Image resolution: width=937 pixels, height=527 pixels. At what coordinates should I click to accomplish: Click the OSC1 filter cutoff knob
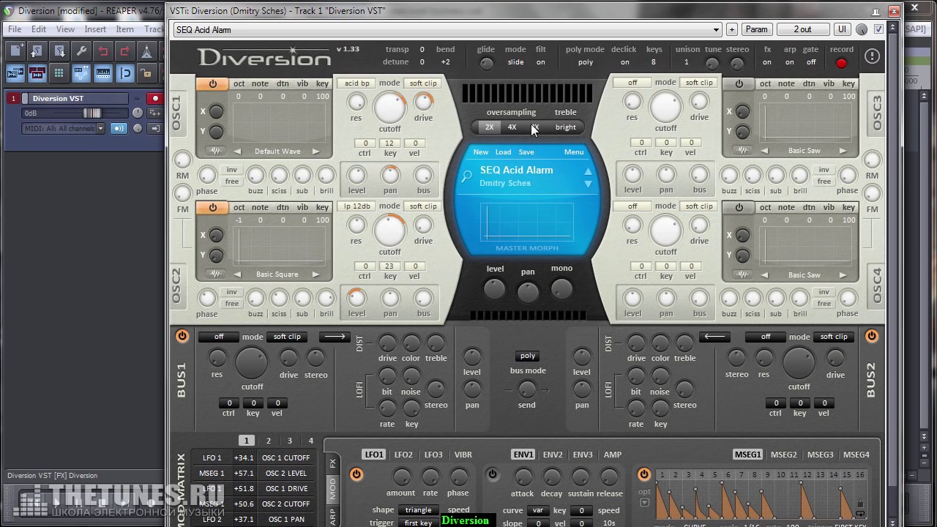[x=389, y=108]
